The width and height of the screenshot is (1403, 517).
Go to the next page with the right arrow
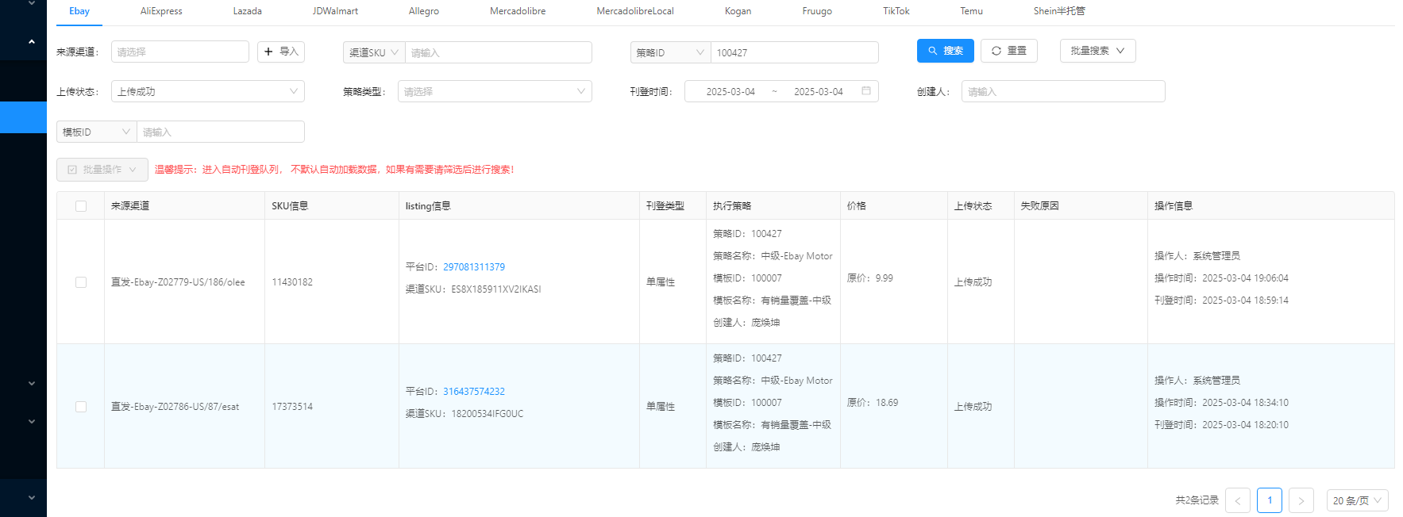tap(1301, 500)
